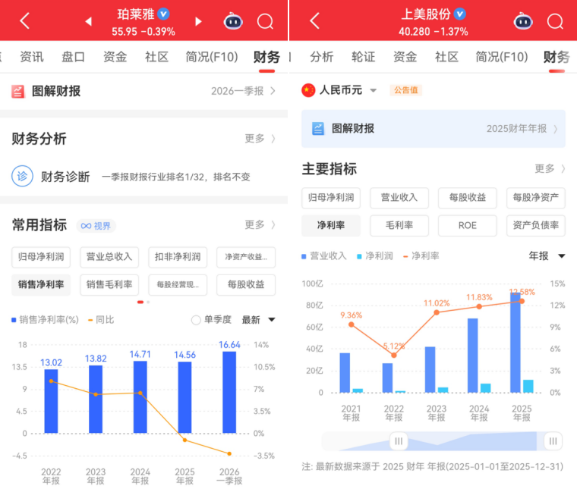Select 净资产收益... indicator
The height and width of the screenshot is (492, 577).
tap(246, 257)
